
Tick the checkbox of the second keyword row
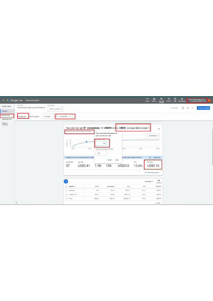point(67,194)
